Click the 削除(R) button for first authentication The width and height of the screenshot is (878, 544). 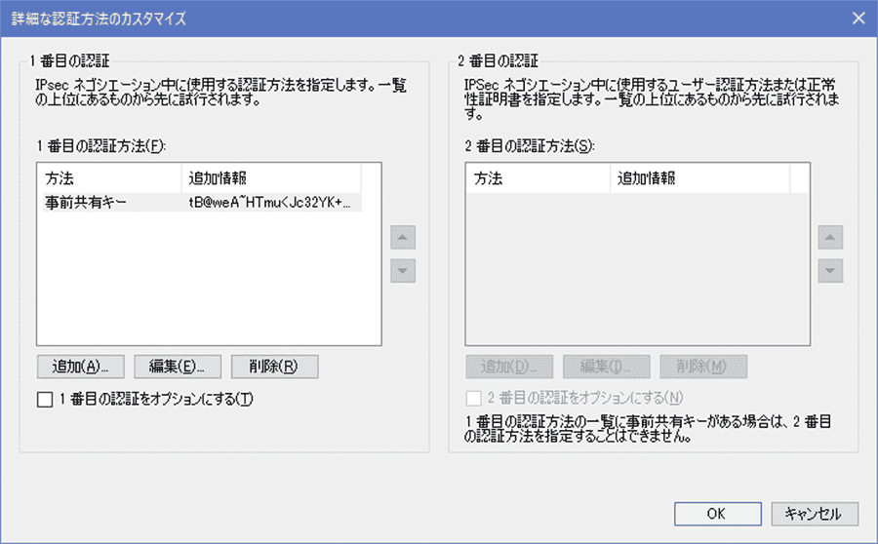pyautogui.click(x=274, y=367)
